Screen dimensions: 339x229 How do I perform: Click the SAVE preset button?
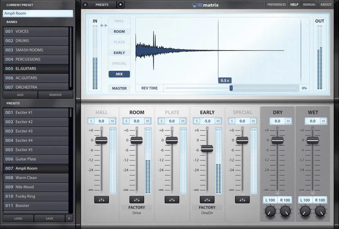pyautogui.click(x=49, y=218)
